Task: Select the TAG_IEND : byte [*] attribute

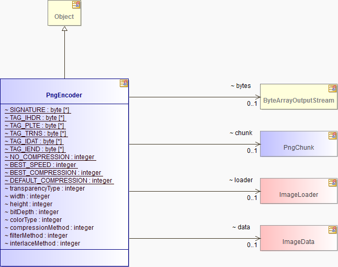Action: pos(35,149)
